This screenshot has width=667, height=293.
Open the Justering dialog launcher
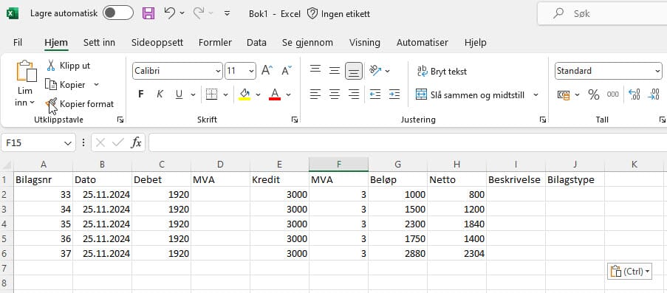(543, 120)
